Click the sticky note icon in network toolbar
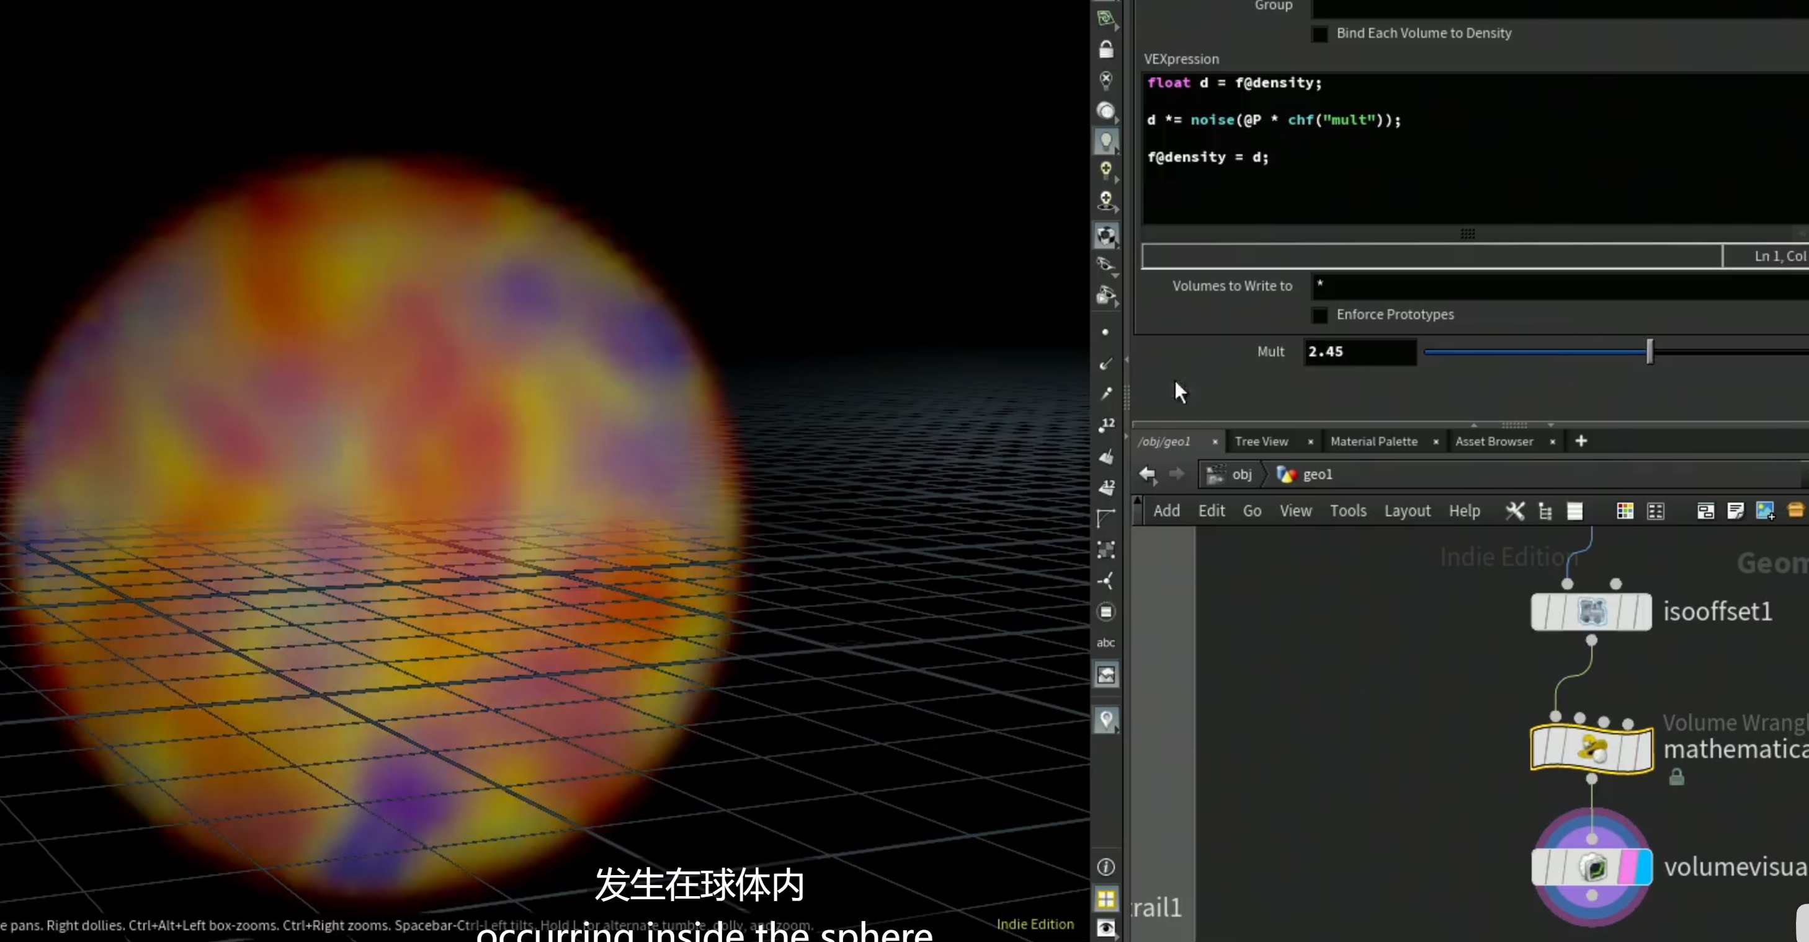Viewport: 1809px width, 942px height. (1735, 511)
